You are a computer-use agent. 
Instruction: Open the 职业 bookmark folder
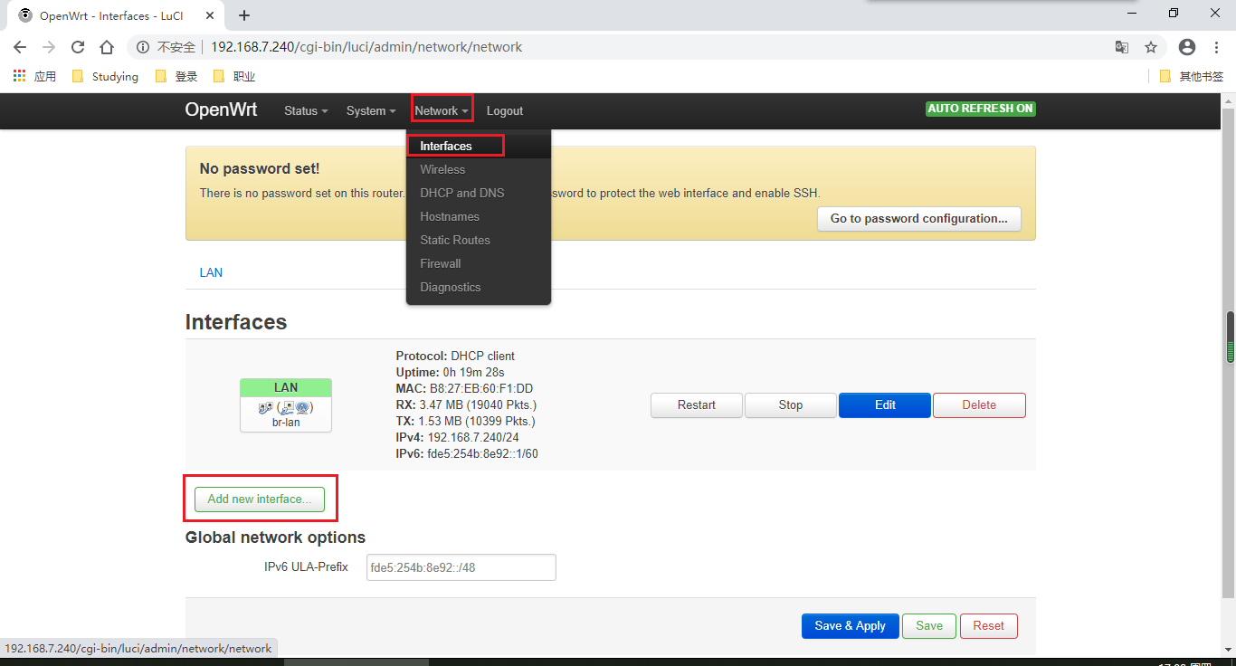pos(233,76)
